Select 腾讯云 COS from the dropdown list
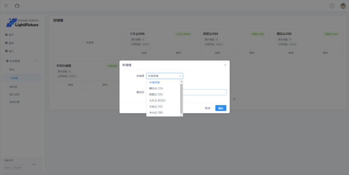The height and width of the screenshot is (175, 349). [x=156, y=89]
